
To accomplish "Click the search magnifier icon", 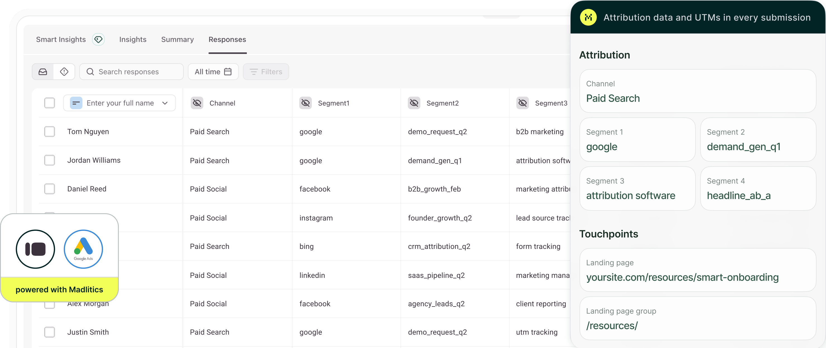I will (x=90, y=72).
